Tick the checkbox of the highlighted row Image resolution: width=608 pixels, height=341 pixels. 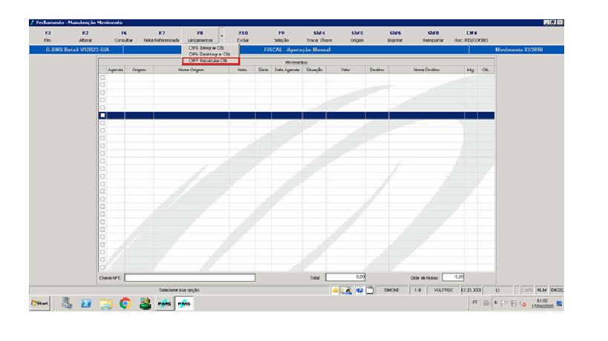tap(102, 116)
